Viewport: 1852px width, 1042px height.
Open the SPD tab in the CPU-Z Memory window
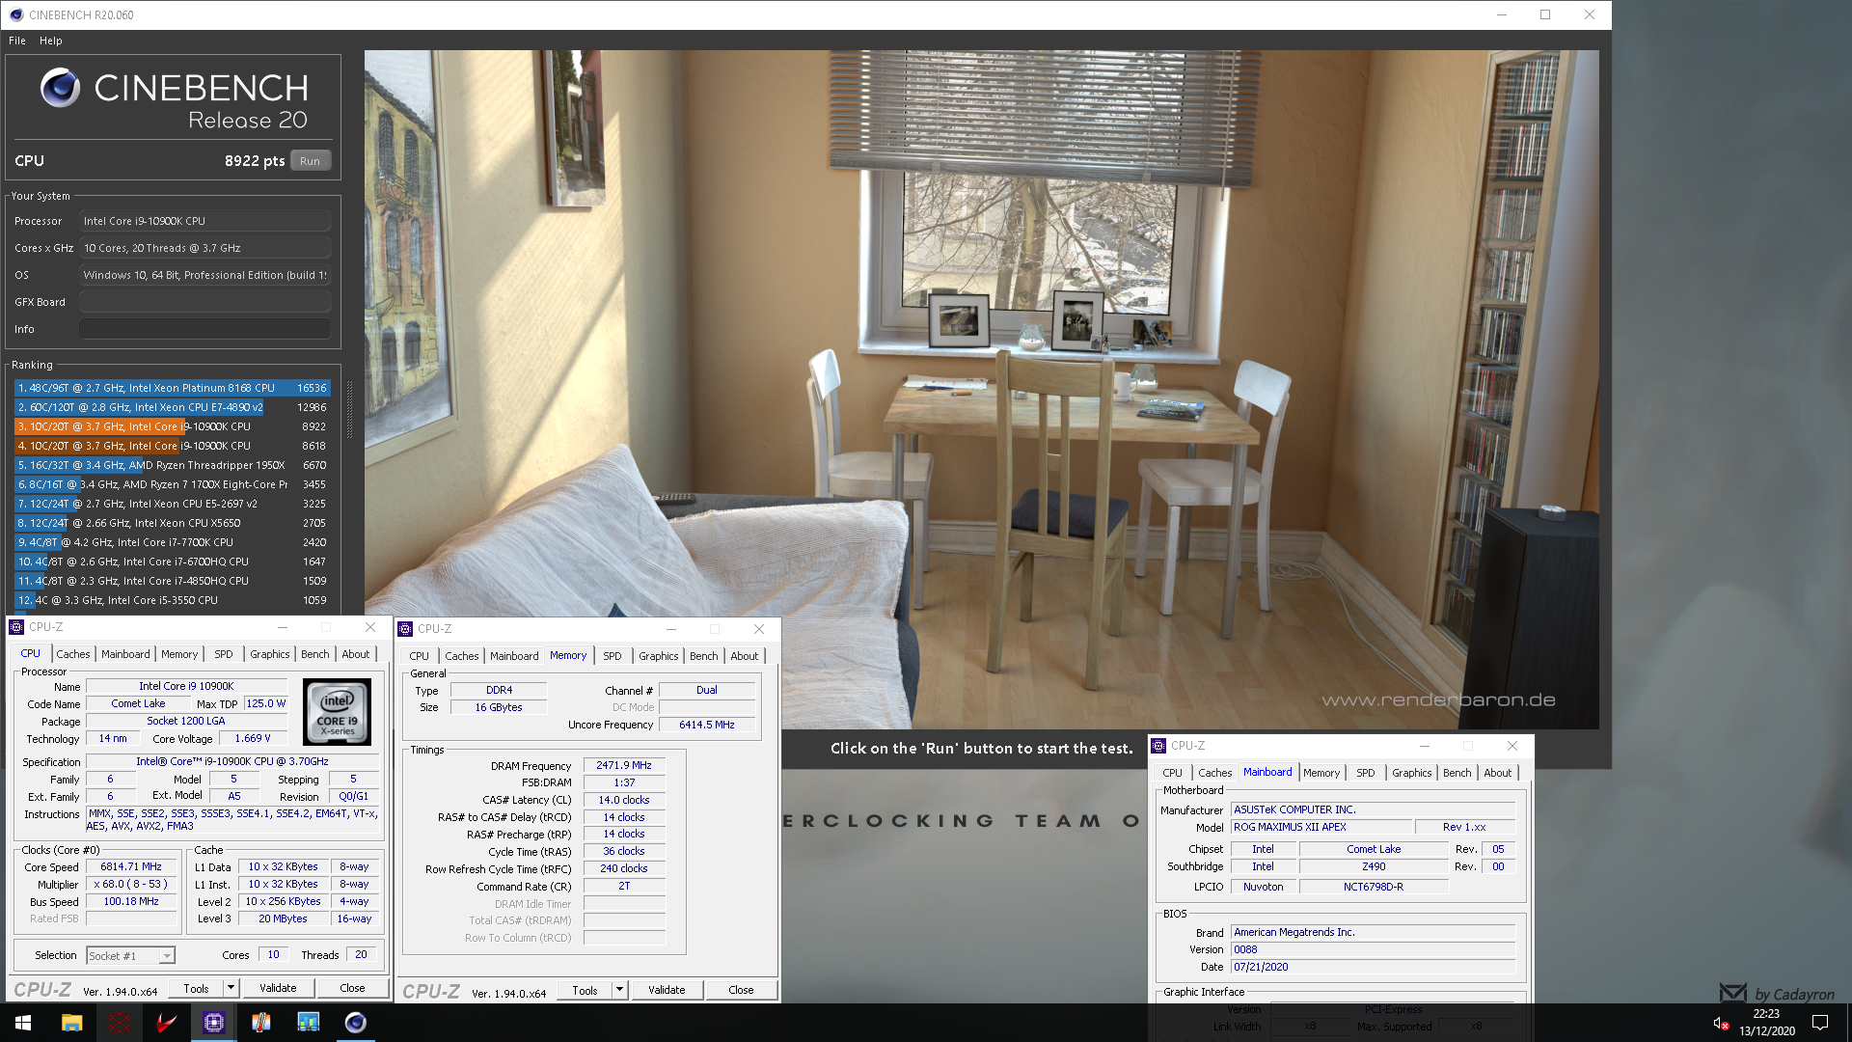[x=613, y=656]
